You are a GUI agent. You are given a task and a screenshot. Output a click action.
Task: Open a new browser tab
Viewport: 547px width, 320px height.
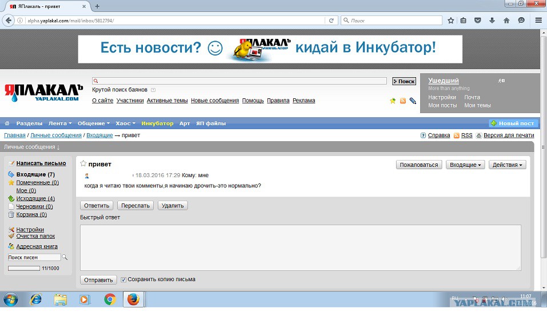[97, 6]
